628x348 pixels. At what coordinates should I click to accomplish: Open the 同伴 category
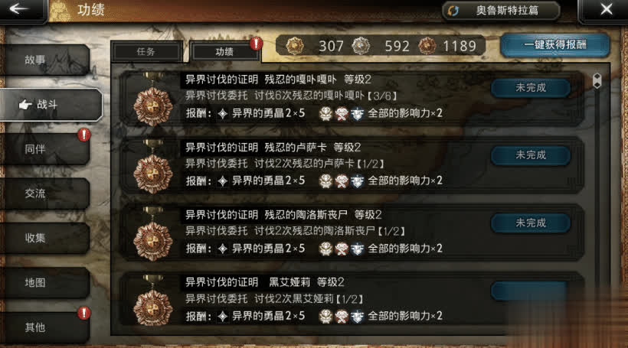[45, 149]
